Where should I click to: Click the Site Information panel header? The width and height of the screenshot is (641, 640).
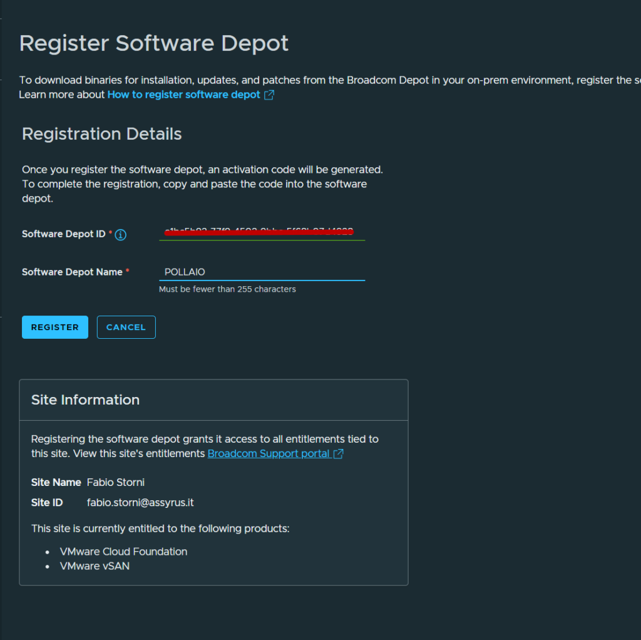(213, 400)
